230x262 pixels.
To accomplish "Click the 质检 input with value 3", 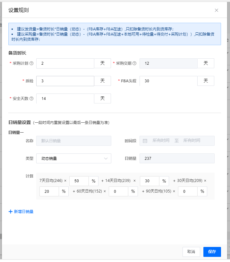I will pyautogui.click(x=65, y=81).
